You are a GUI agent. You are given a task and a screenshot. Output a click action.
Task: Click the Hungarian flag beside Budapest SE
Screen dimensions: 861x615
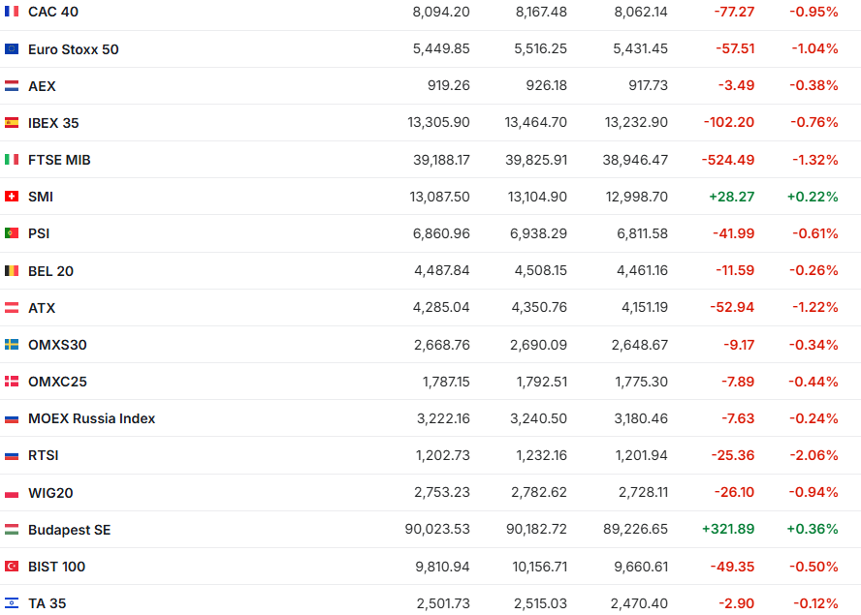pos(12,530)
